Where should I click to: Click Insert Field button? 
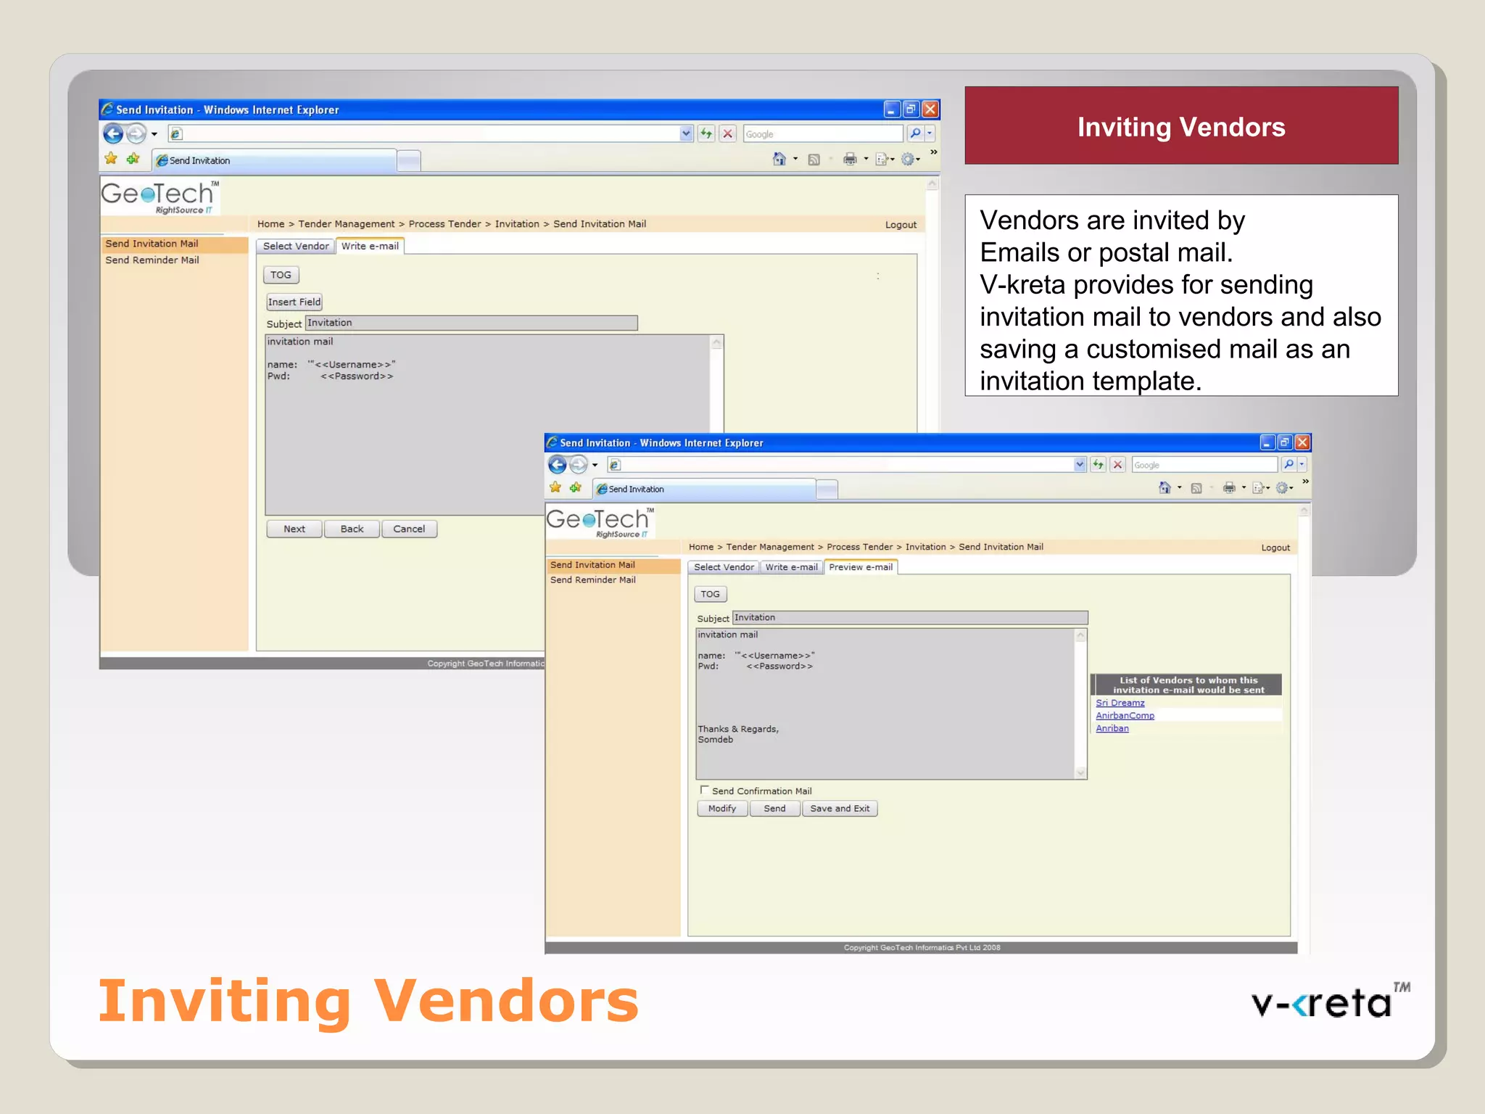pos(294,302)
